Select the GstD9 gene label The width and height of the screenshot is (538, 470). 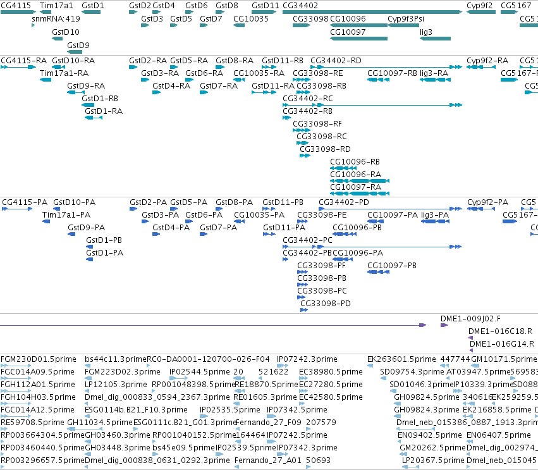[78, 46]
